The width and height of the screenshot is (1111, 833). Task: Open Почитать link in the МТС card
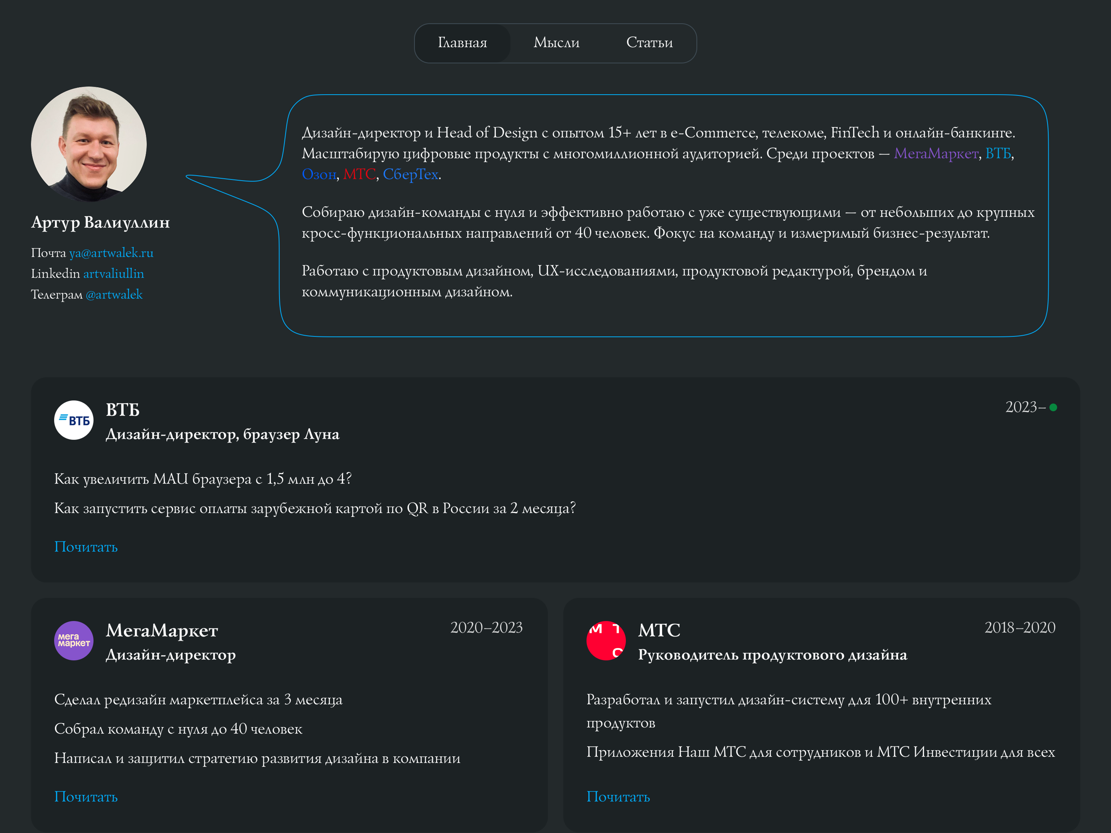618,797
